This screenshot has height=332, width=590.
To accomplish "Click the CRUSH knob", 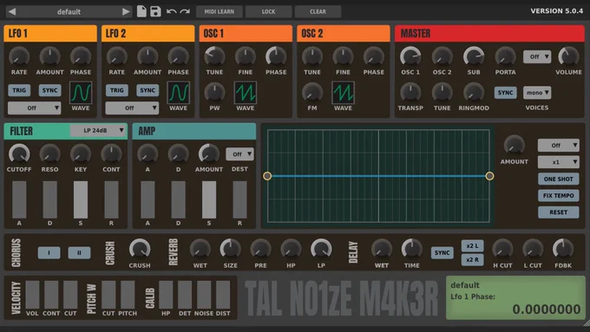I will click(140, 249).
